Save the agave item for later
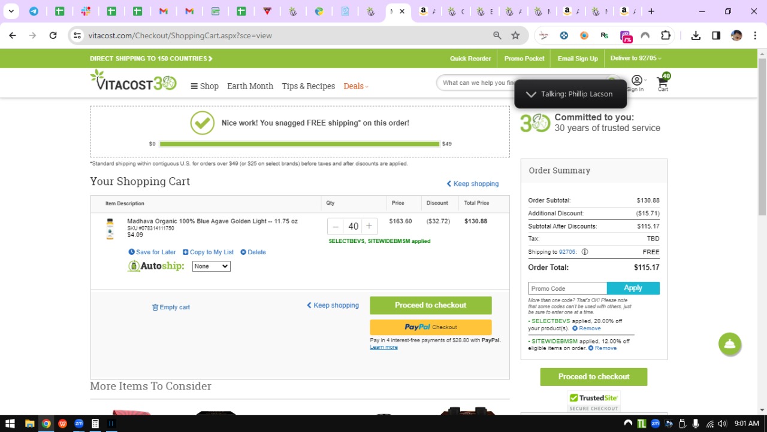 click(152, 252)
